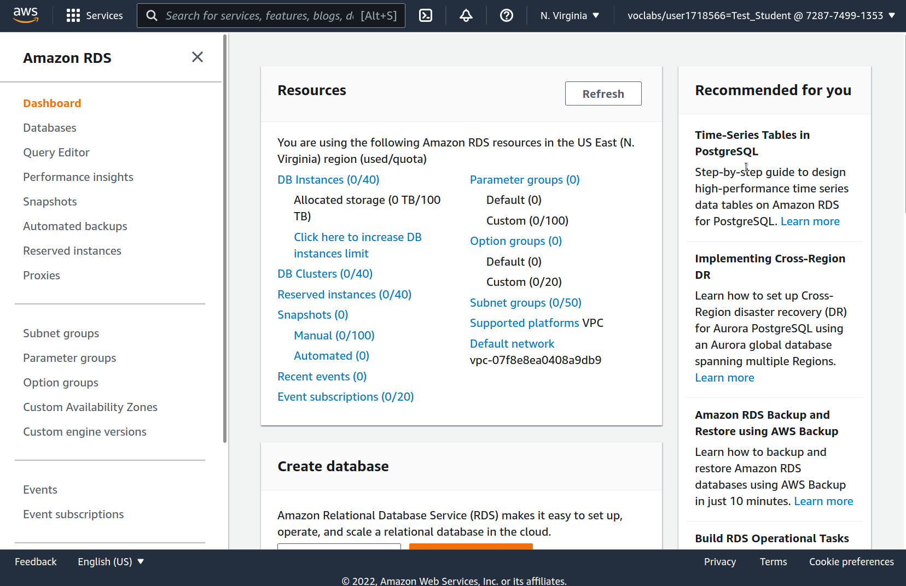The height and width of the screenshot is (586, 906).
Task: Open Option groups in the sidebar
Action: [61, 383]
